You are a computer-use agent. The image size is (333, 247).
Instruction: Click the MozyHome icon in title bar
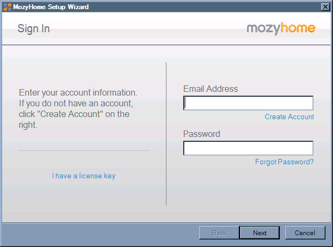[x=7, y=7]
